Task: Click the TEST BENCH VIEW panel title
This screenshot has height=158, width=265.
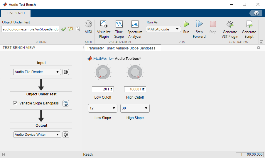Action: tap(19, 48)
